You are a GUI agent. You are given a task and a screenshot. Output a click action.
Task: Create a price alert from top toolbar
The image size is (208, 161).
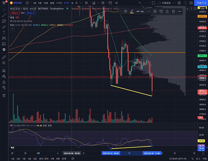pos(110,3)
